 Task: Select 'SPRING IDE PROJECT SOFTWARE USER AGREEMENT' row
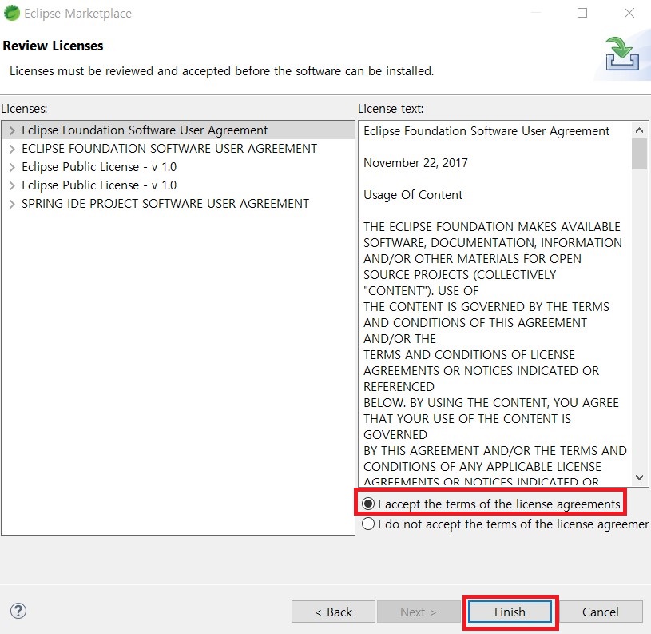tap(178, 204)
